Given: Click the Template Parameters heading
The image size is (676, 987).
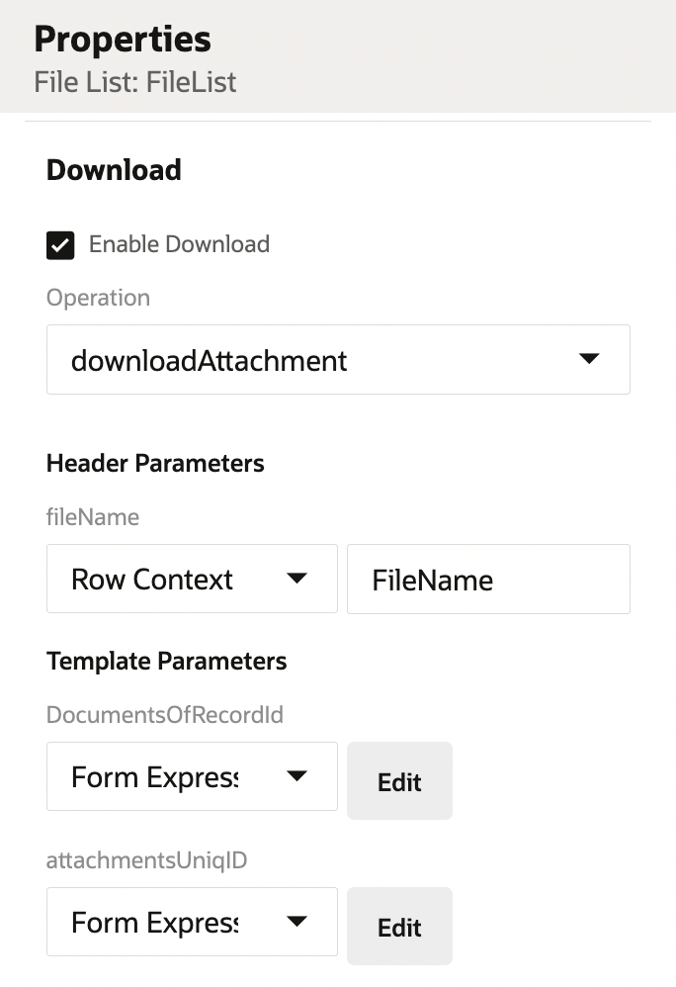Looking at the screenshot, I should point(167,661).
